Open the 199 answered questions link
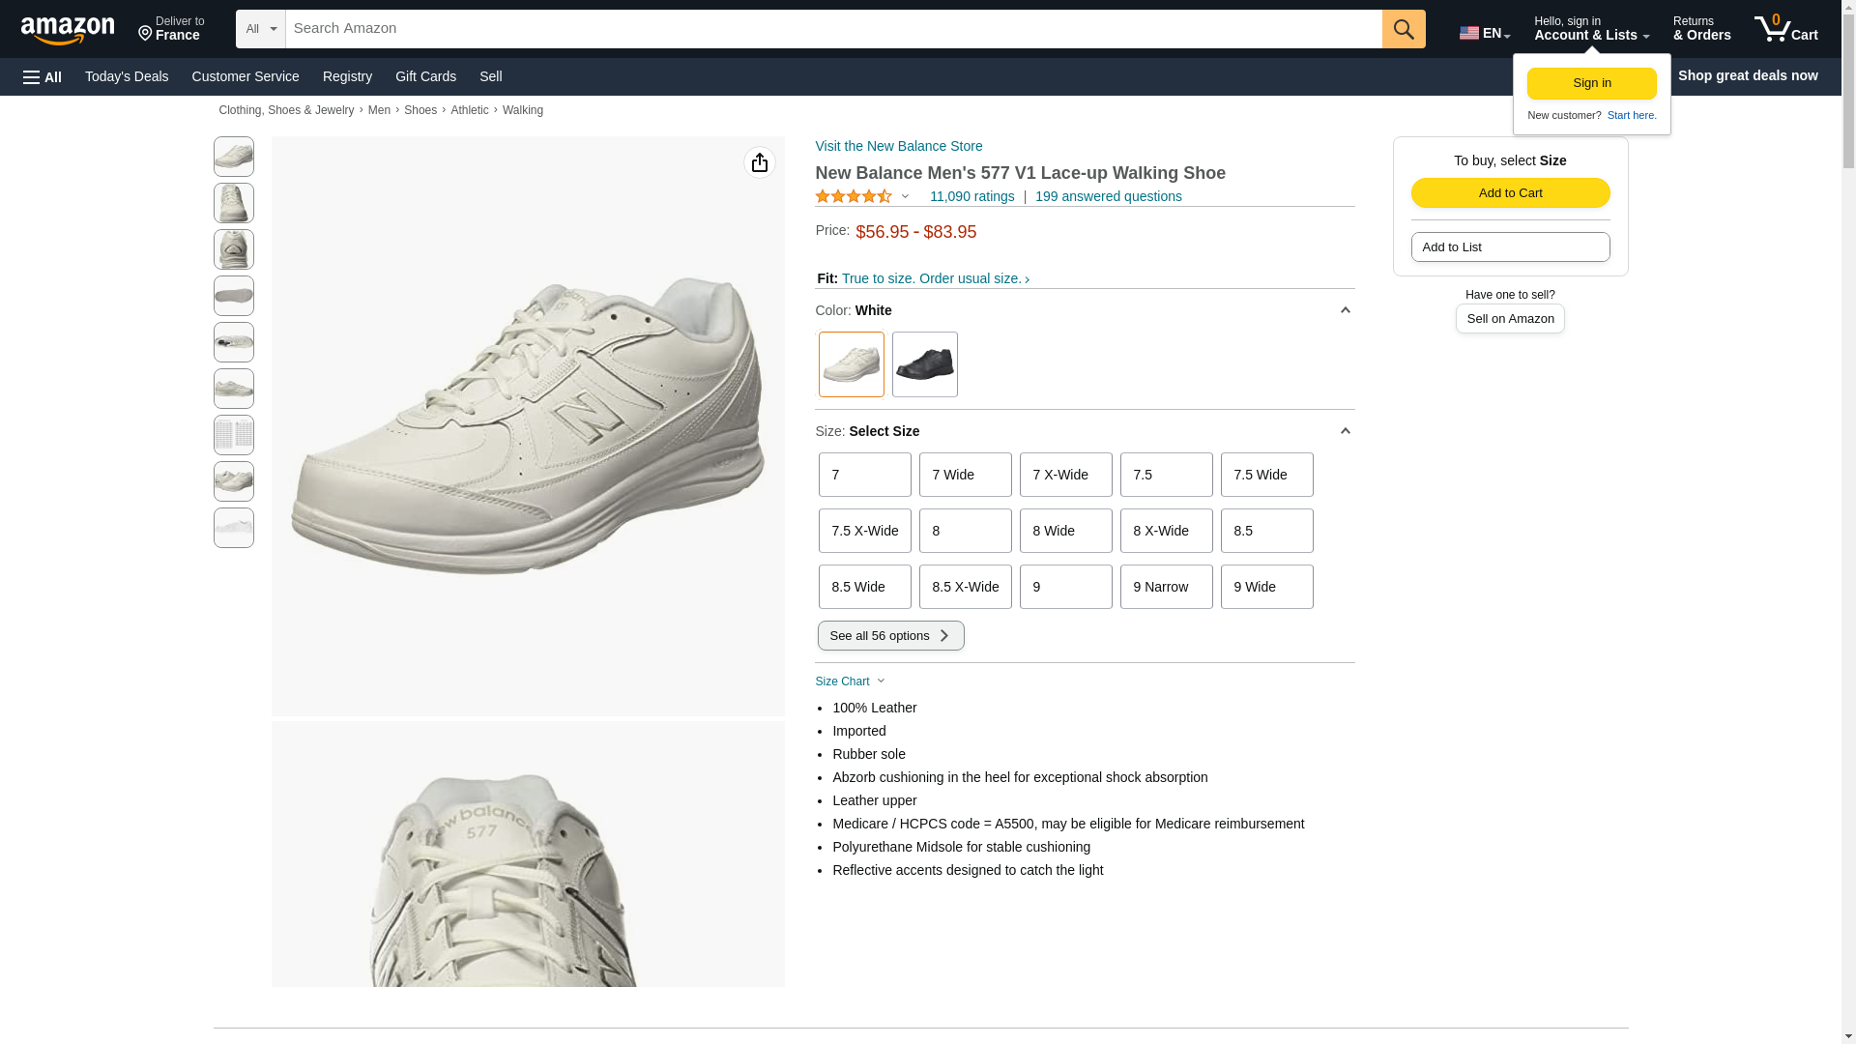The image size is (1856, 1044). [1108, 196]
